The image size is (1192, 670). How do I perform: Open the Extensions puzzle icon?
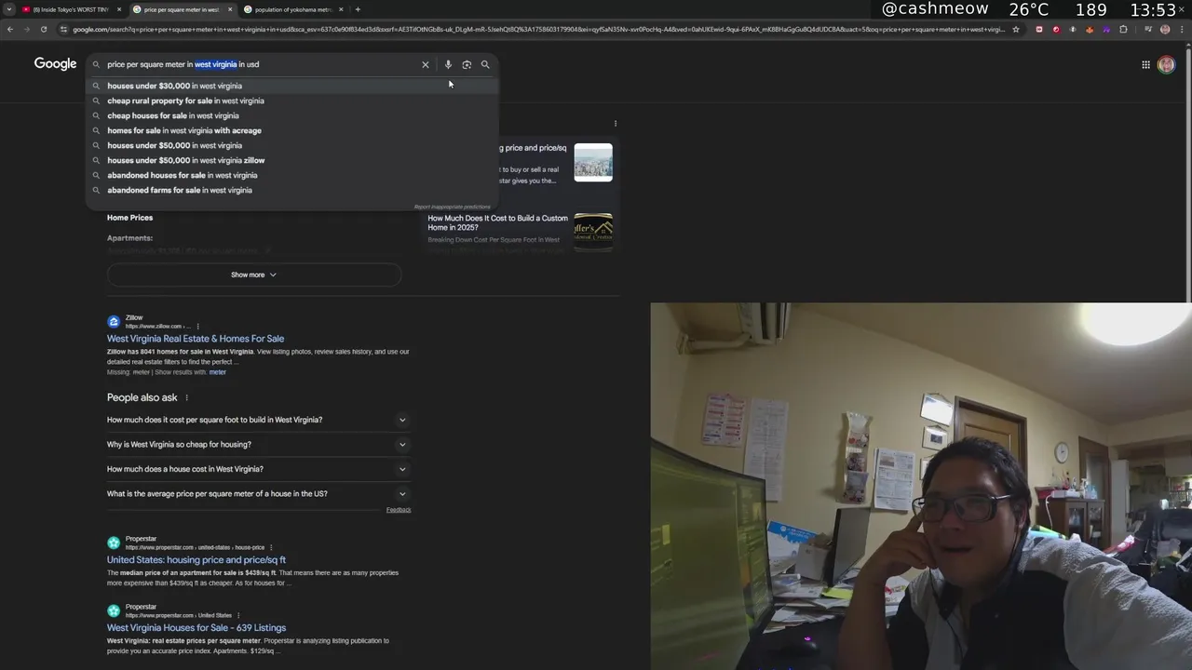pyautogui.click(x=1123, y=29)
